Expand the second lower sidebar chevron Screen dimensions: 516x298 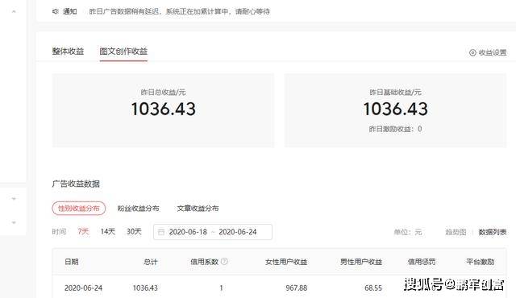[14, 222]
